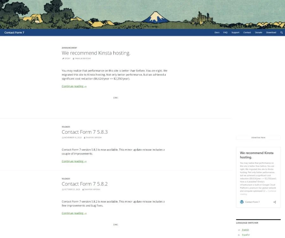Open the search icon in the navigation bar
This screenshot has width=285, height=238.
point(282,33)
